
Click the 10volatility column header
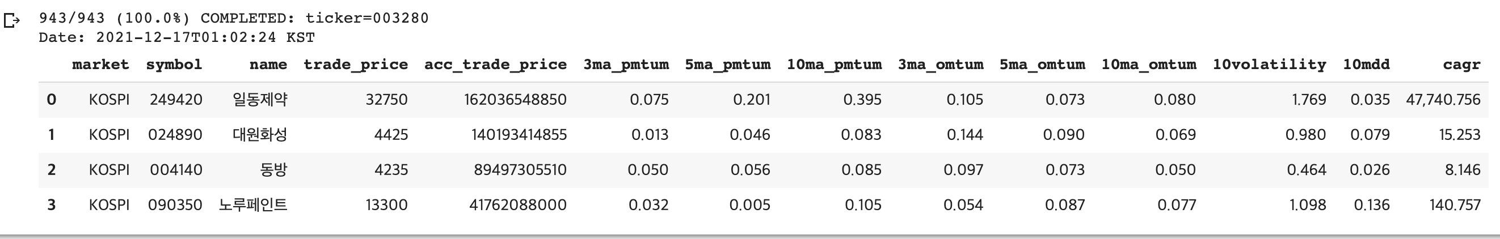1270,65
